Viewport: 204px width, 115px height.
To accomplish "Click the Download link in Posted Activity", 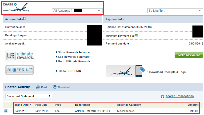I will point(64,87).
